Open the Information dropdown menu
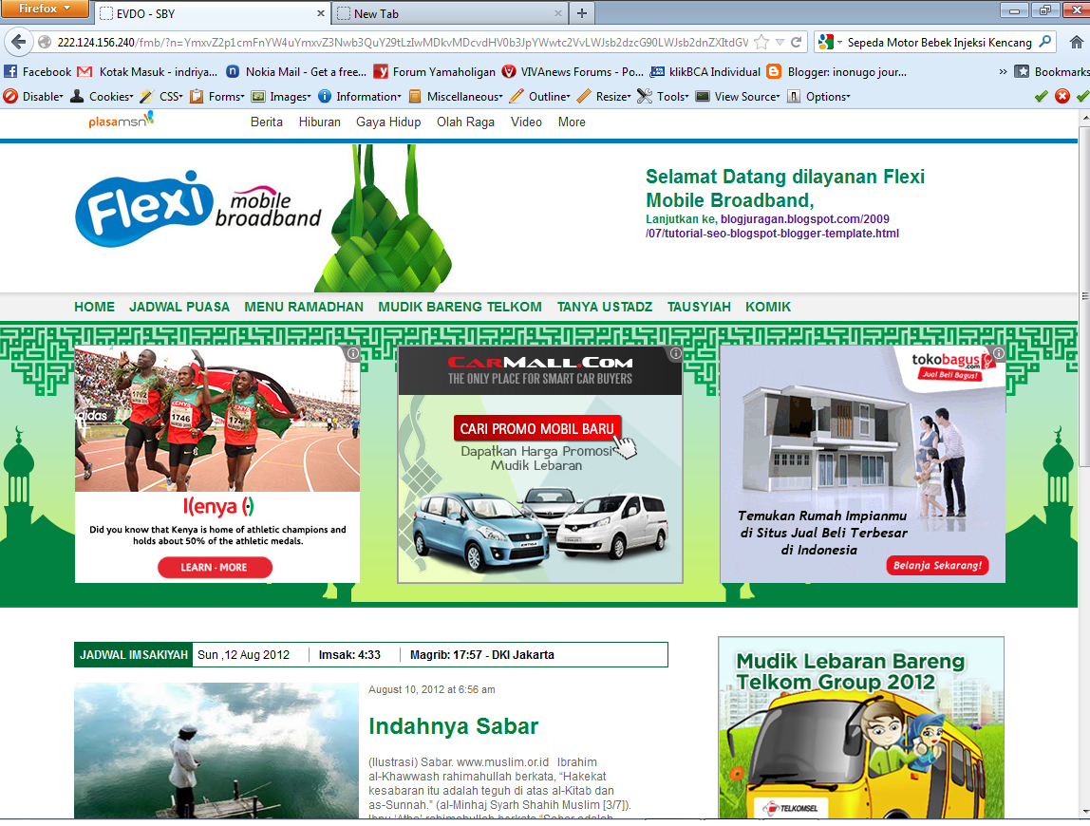Image resolution: width=1090 pixels, height=826 pixels. (360, 97)
